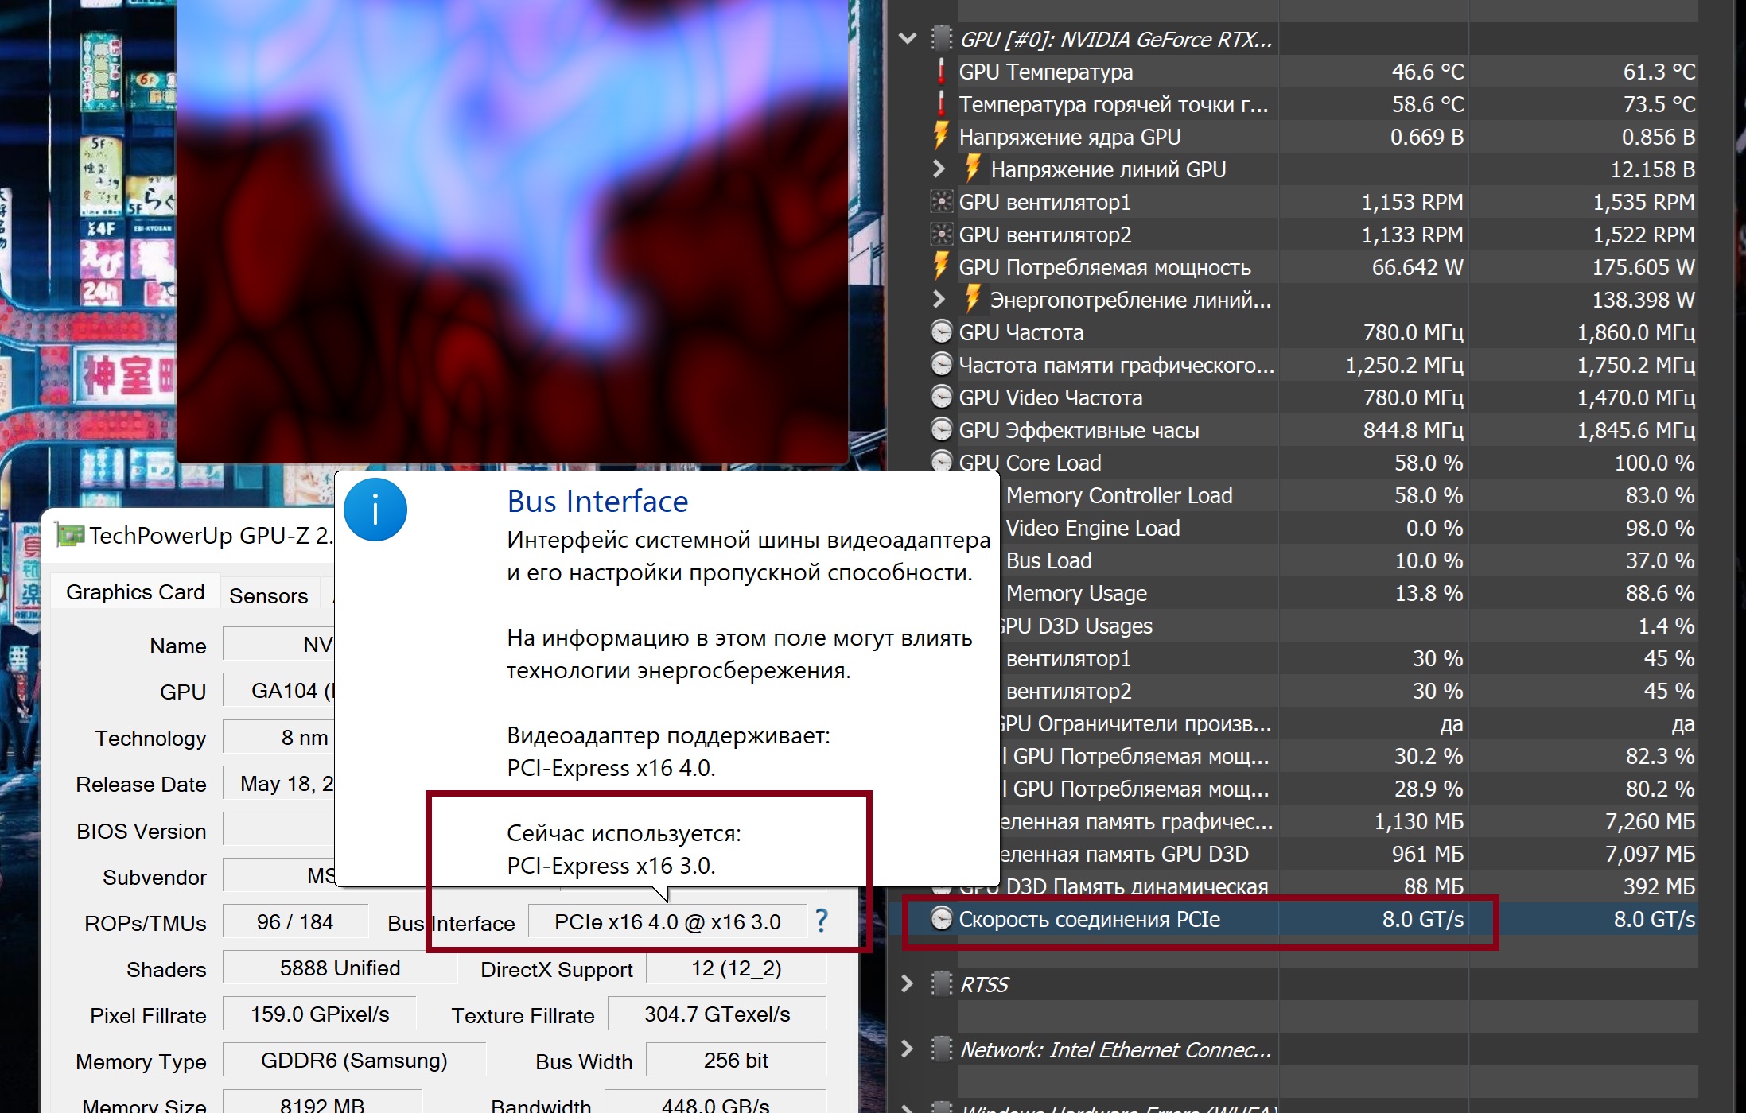1746x1113 pixels.
Task: Click the blue info icon in tooltip
Action: click(375, 510)
